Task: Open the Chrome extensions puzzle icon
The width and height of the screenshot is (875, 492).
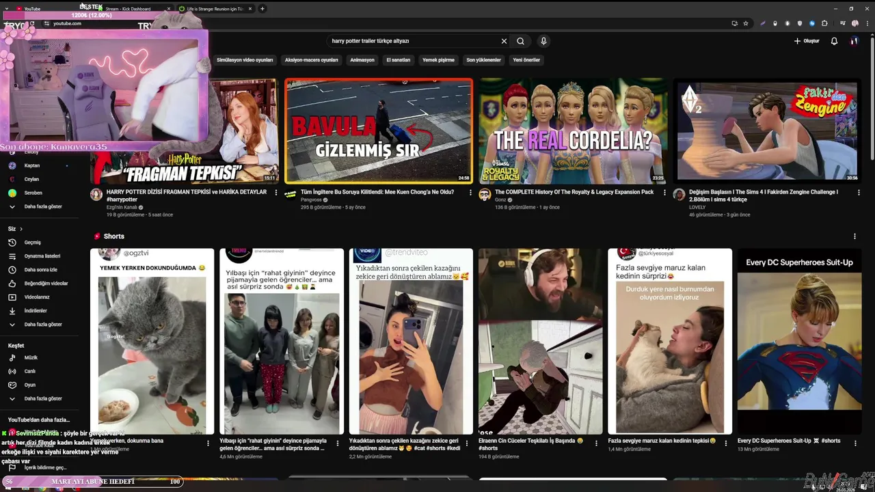Action: [x=824, y=23]
